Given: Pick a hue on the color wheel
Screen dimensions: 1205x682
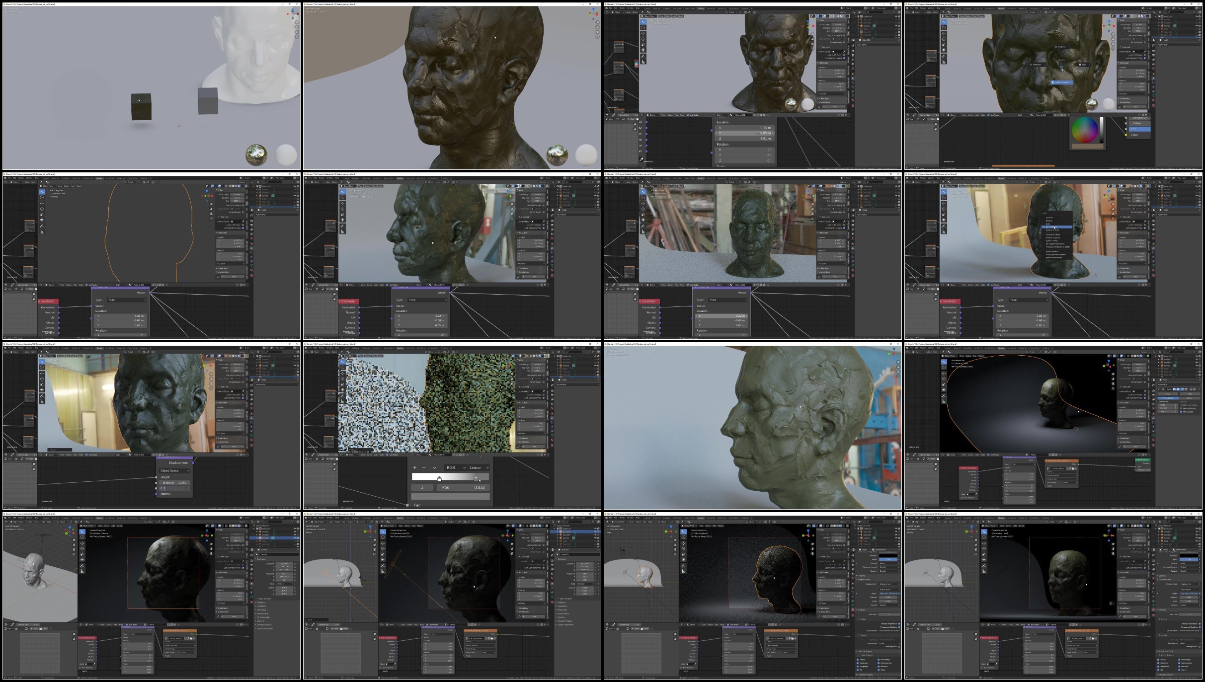Looking at the screenshot, I should click(x=1084, y=130).
